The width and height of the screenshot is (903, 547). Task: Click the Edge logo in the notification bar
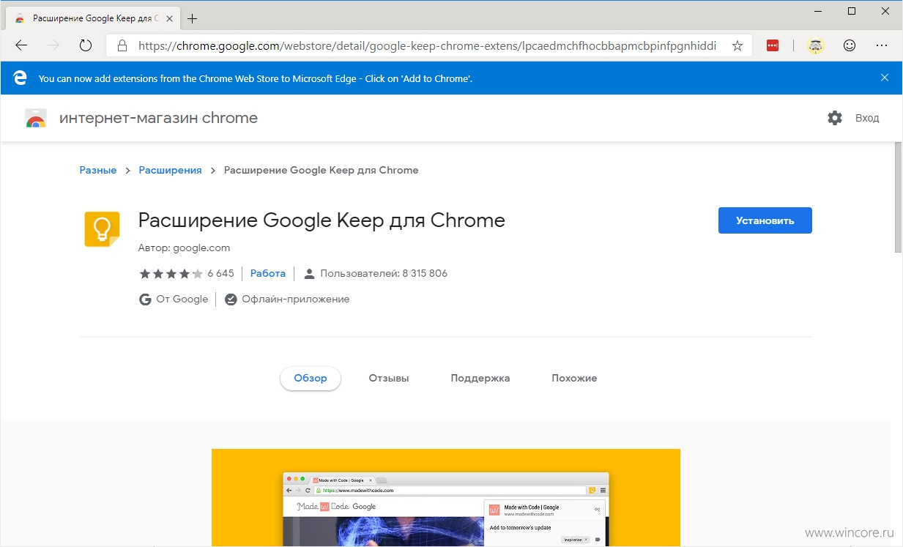pos(21,78)
